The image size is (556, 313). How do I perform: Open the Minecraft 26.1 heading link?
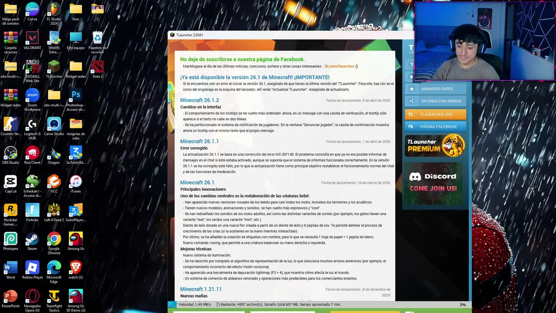click(197, 183)
